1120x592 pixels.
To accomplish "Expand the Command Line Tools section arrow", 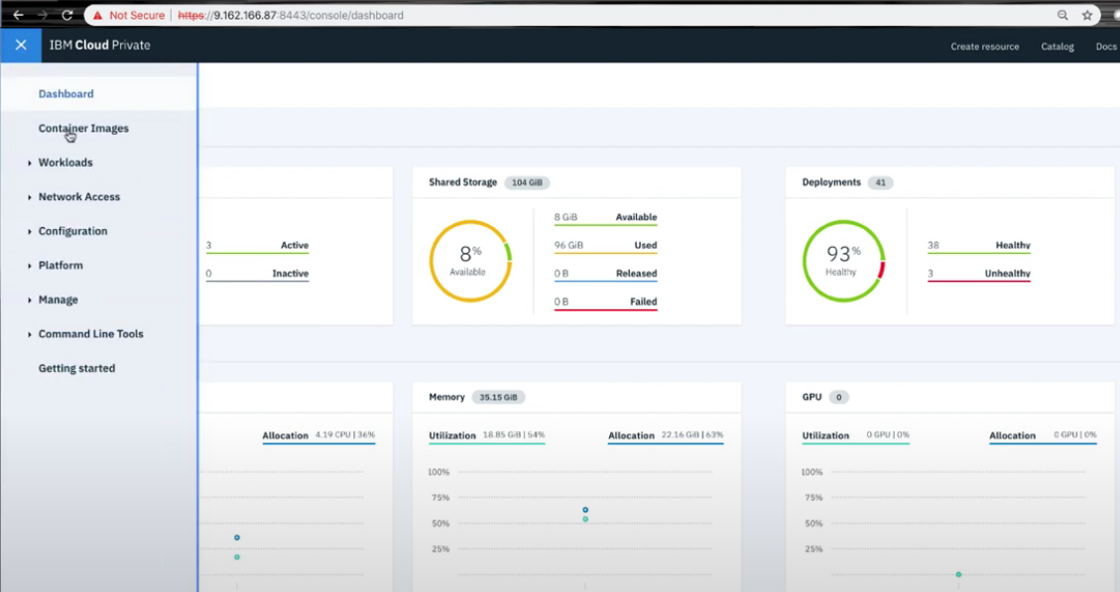I will (30, 334).
